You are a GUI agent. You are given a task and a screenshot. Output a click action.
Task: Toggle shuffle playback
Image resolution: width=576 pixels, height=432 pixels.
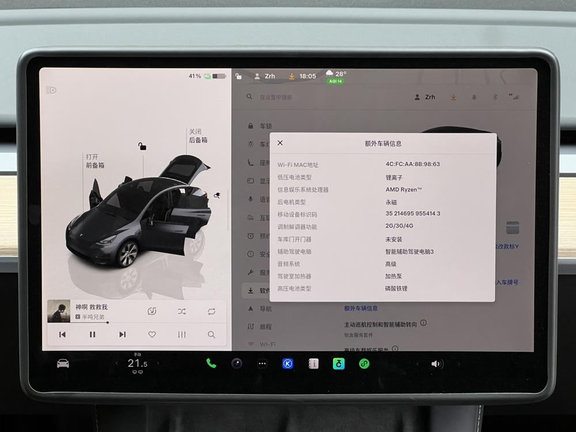(182, 312)
